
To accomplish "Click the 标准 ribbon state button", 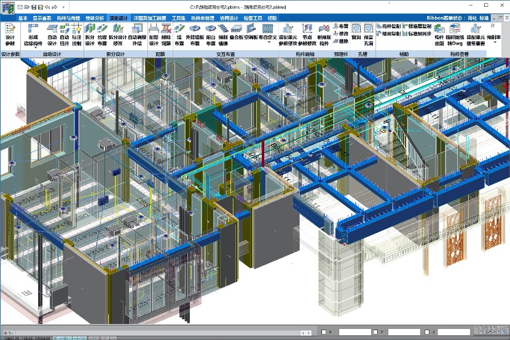I will coord(484,18).
